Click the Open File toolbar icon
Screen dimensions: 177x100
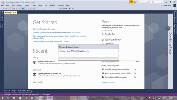click(17, 9)
